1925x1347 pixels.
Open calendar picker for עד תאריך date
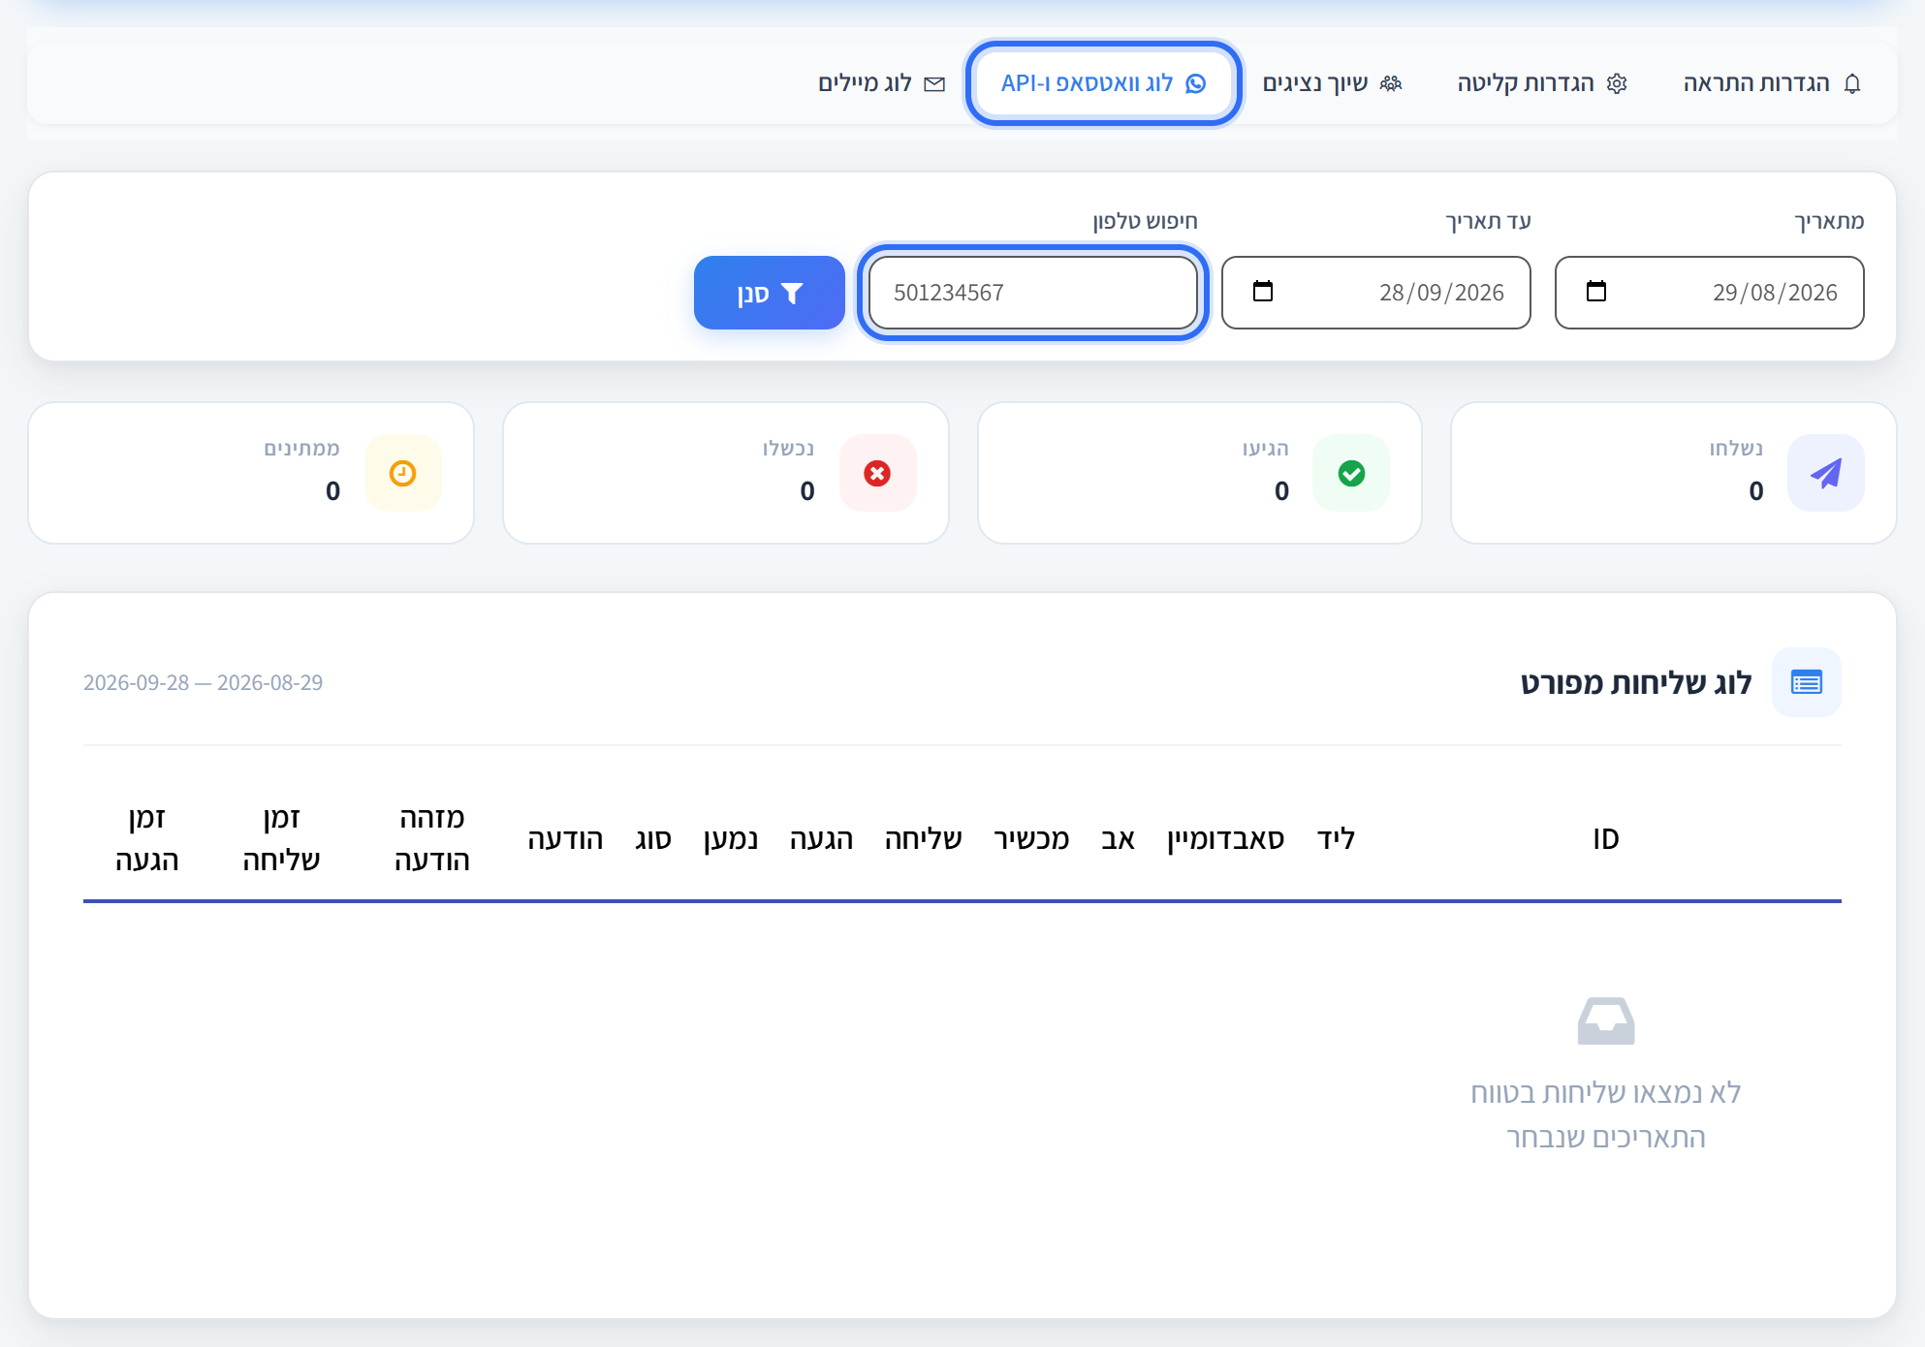pyautogui.click(x=1262, y=291)
